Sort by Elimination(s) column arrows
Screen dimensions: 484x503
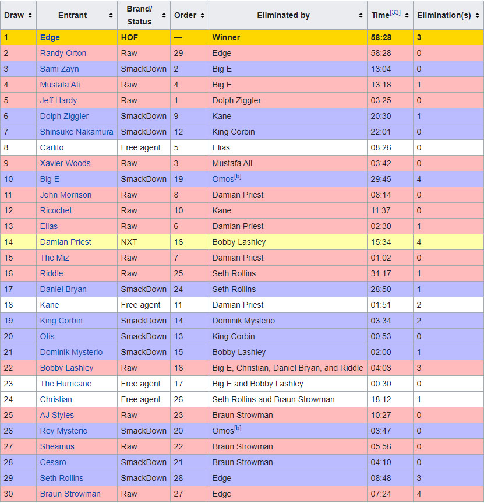477,15
